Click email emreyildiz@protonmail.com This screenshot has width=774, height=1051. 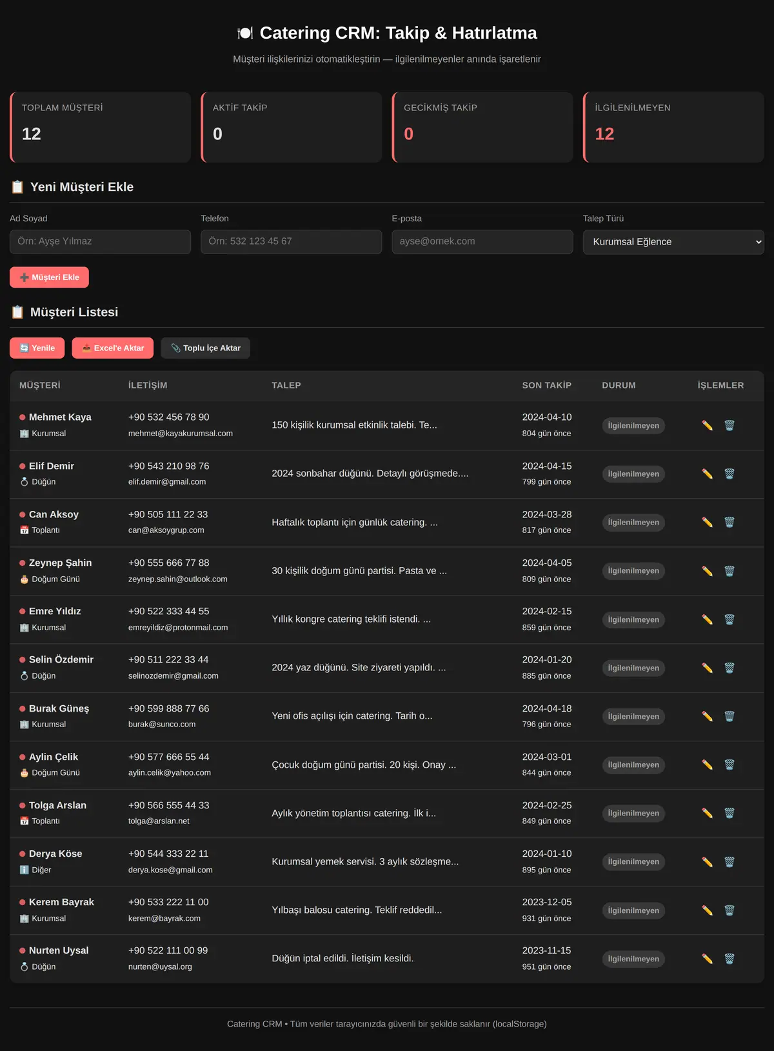tap(178, 627)
